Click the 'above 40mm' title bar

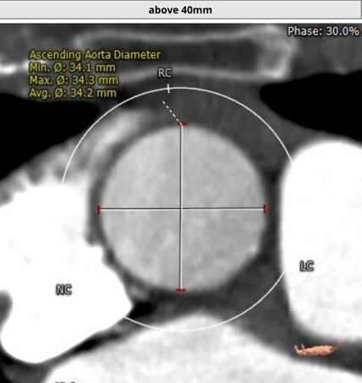coord(180,10)
